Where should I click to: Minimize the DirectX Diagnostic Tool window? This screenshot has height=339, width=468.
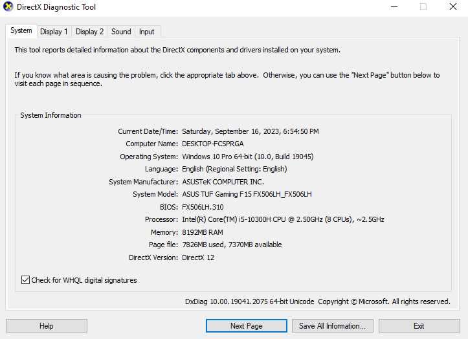(394, 7)
